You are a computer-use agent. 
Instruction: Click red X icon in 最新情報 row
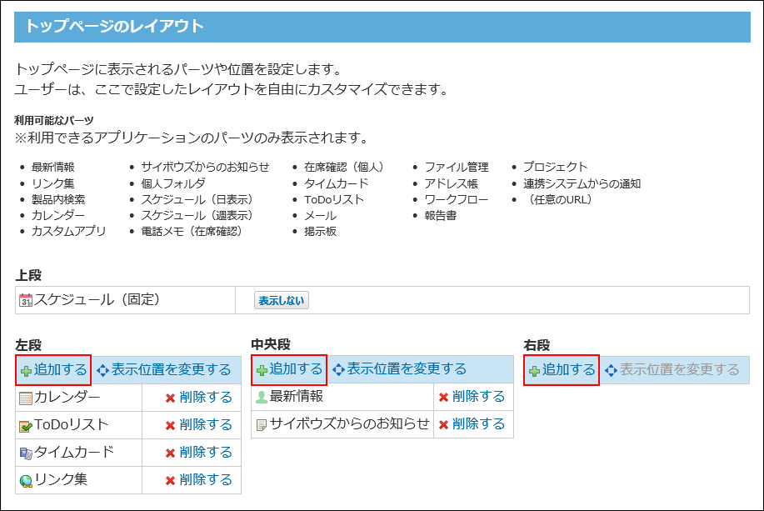(x=443, y=398)
